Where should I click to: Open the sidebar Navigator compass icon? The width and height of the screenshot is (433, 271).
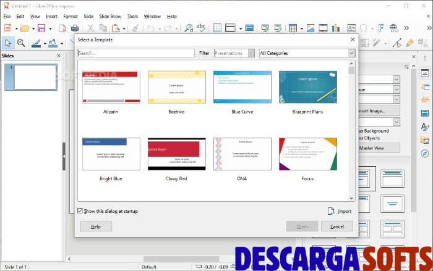pos(425,153)
